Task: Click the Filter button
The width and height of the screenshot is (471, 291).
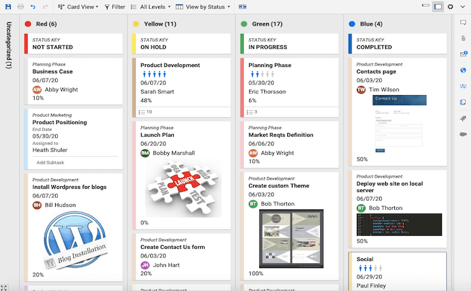Action: pos(114,7)
